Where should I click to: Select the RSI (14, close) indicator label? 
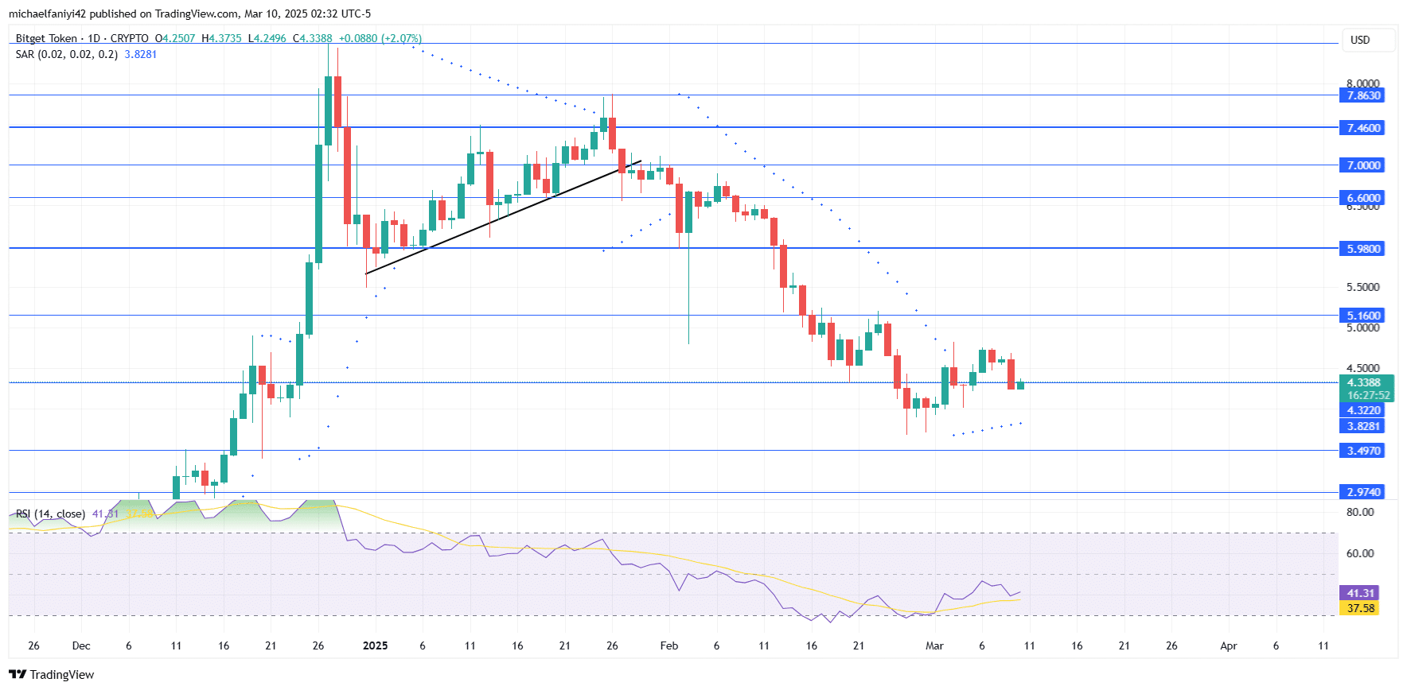coord(50,514)
